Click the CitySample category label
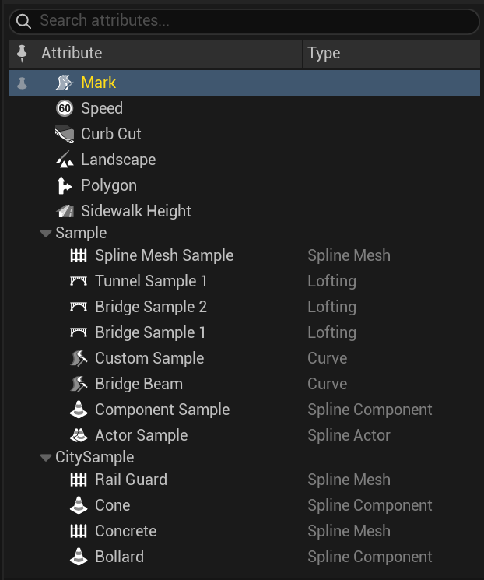The width and height of the screenshot is (484, 580). (95, 458)
